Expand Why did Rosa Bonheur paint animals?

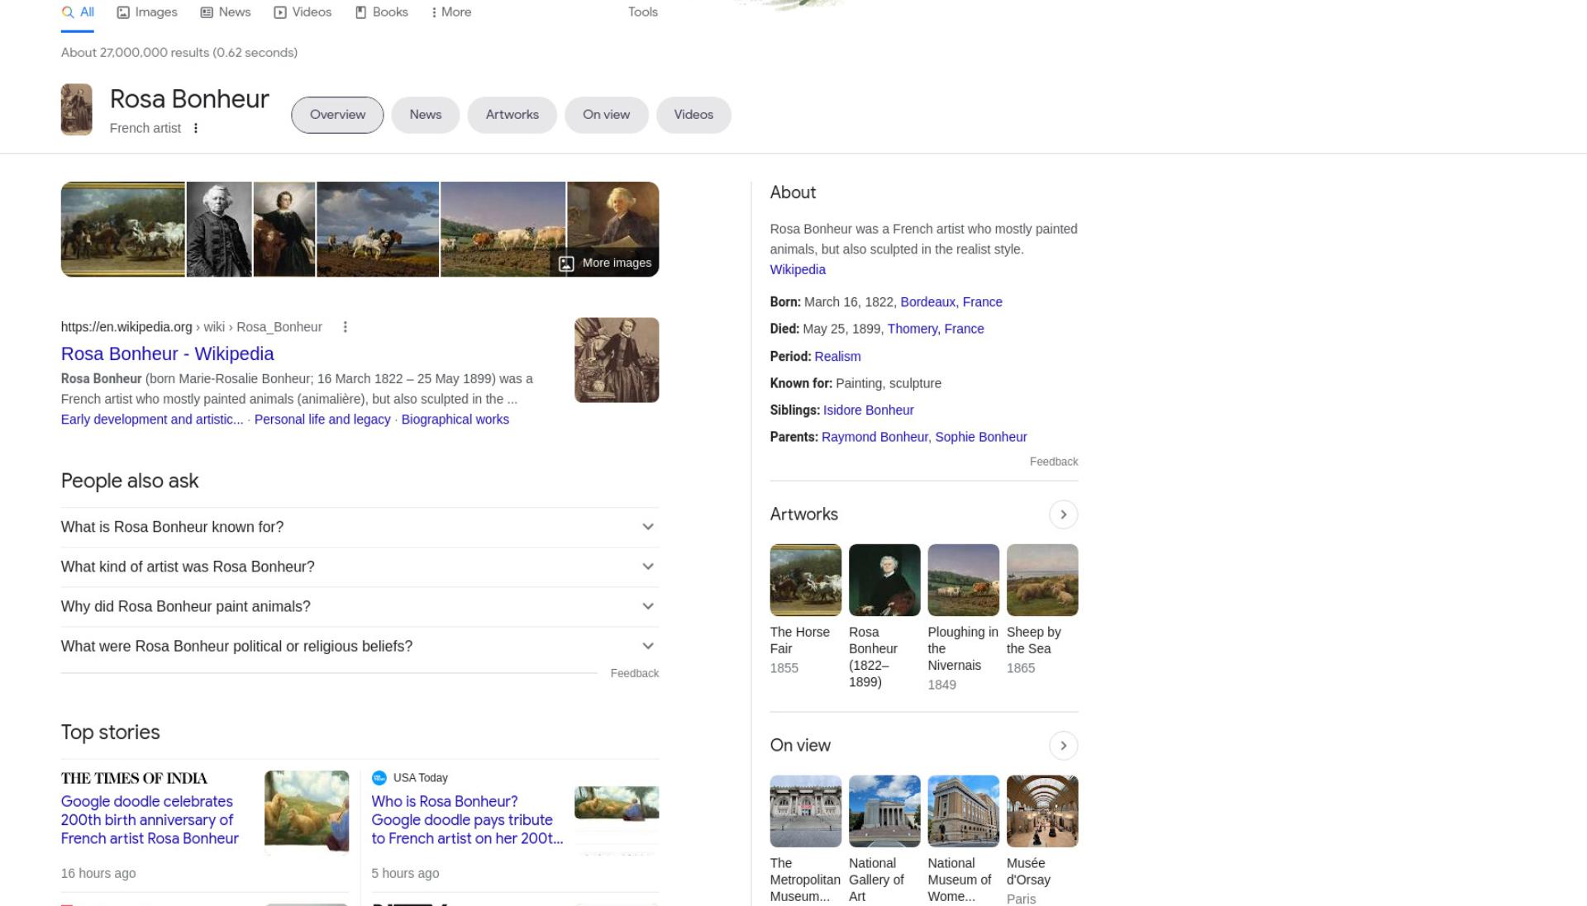click(360, 606)
